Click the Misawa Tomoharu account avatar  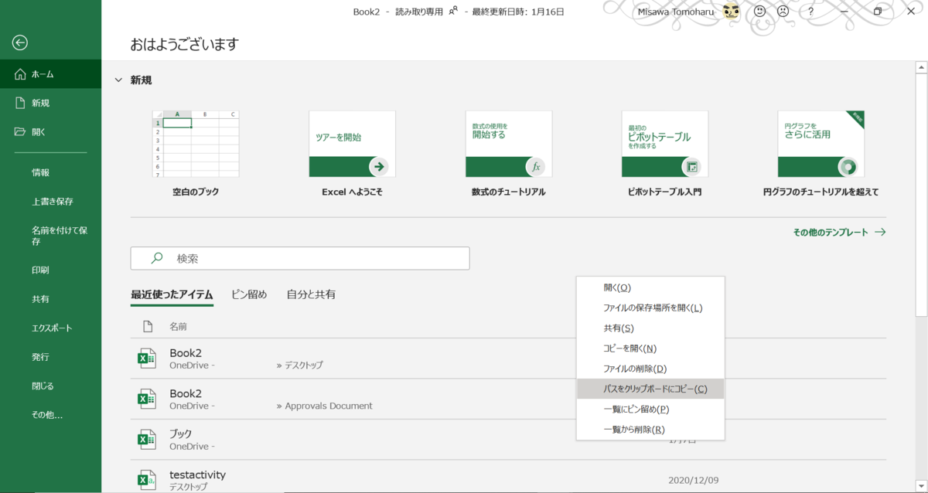click(x=731, y=12)
